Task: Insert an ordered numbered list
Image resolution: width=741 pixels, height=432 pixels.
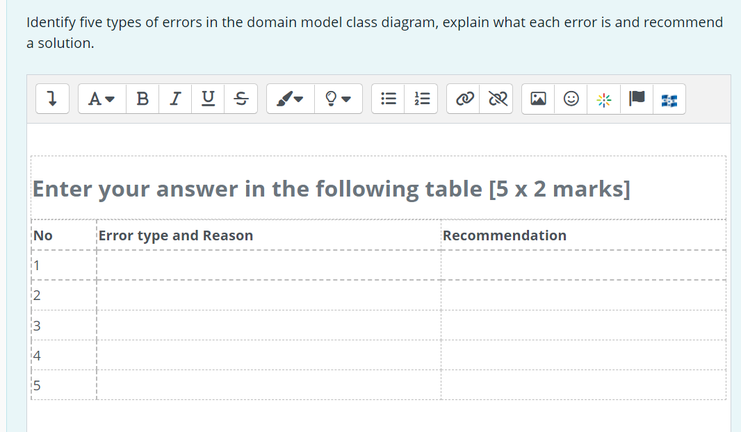Action: (421, 99)
